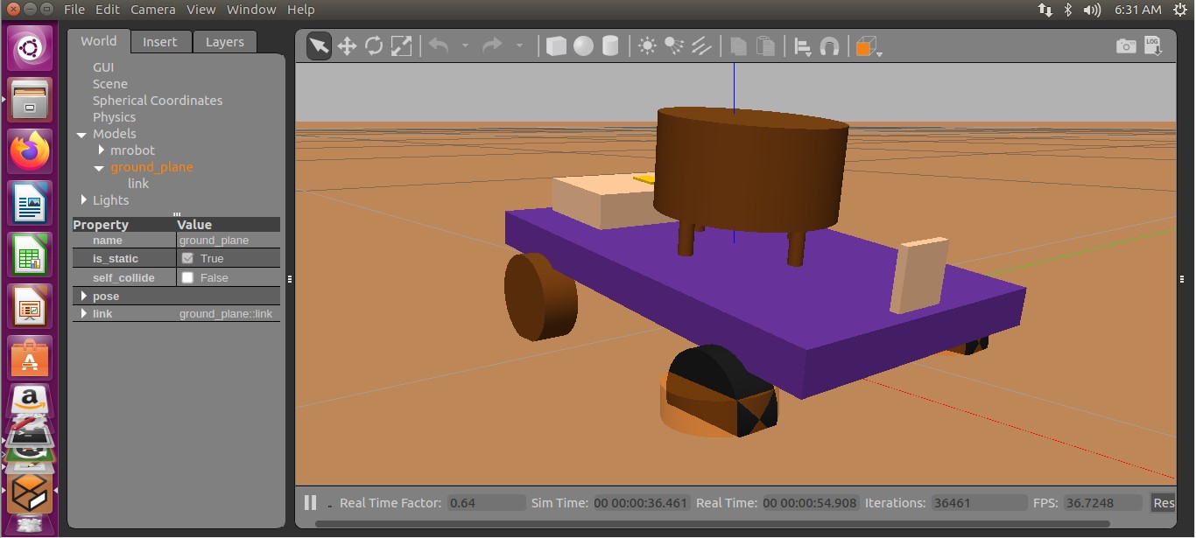The width and height of the screenshot is (1196, 538).
Task: Pause the simulation
Action: click(310, 503)
